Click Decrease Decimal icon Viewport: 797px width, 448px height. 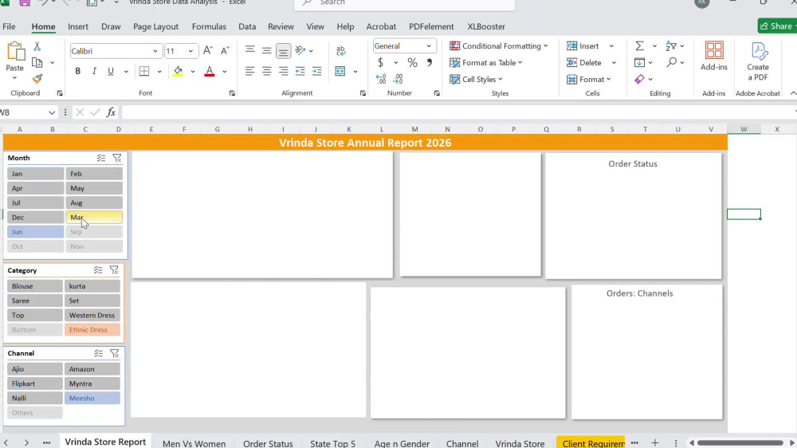pos(398,79)
